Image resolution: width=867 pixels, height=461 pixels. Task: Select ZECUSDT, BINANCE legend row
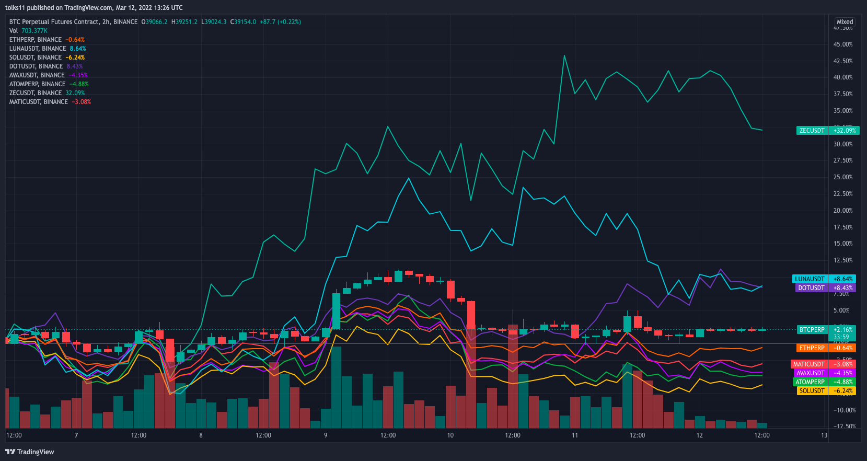click(x=47, y=93)
